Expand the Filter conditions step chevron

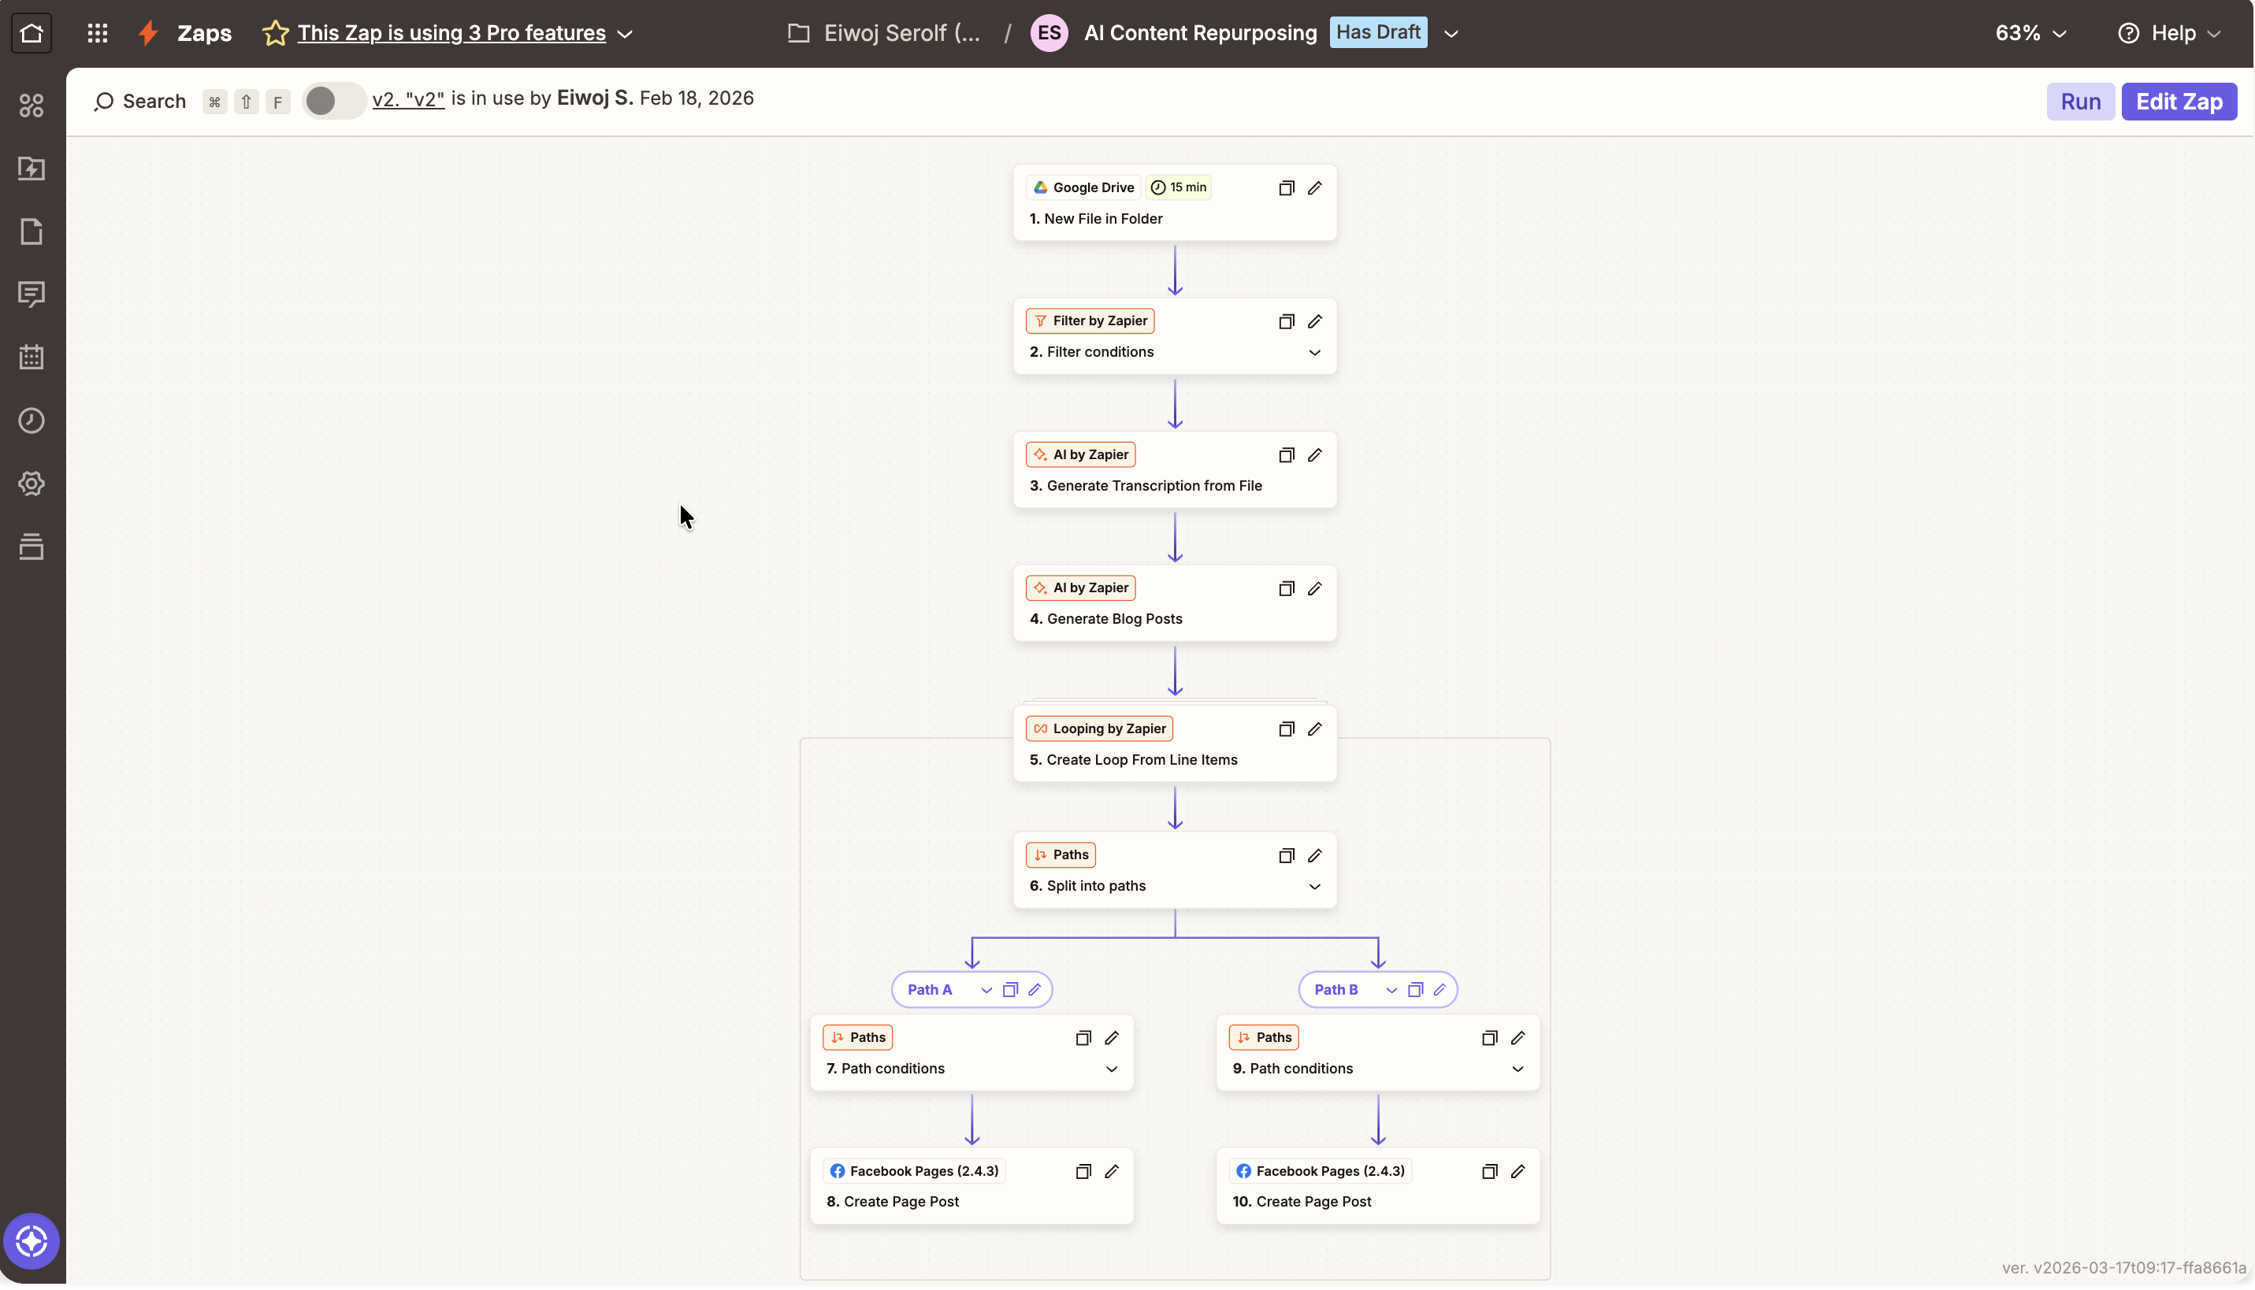1314,354
